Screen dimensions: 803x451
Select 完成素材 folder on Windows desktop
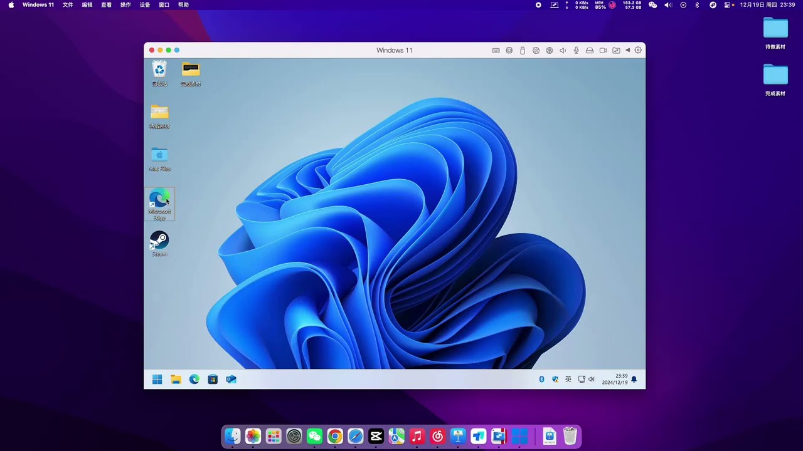tap(191, 73)
